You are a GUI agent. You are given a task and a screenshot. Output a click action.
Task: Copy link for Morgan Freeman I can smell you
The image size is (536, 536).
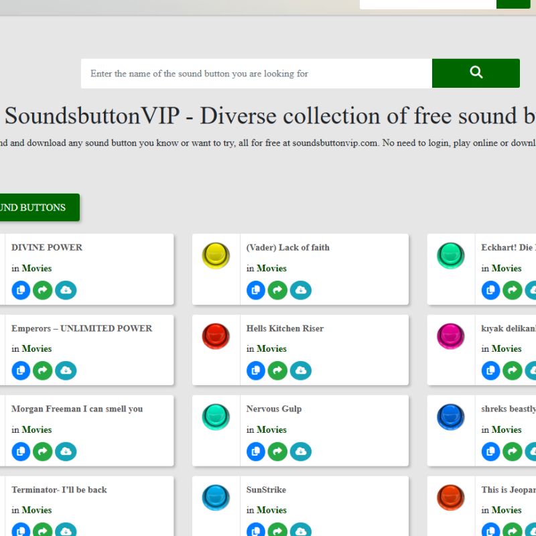coord(21,452)
